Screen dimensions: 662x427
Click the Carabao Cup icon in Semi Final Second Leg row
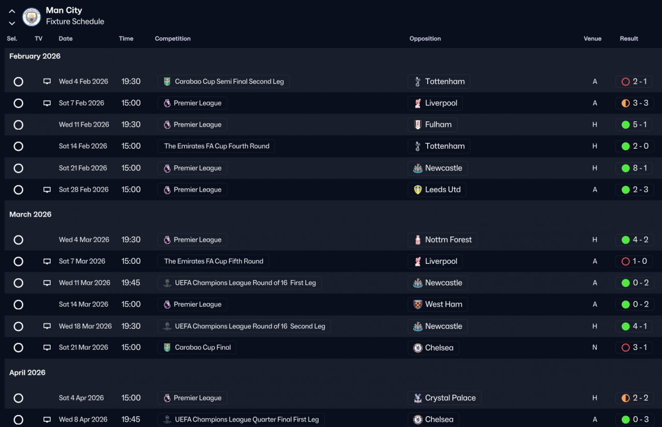[x=167, y=82]
